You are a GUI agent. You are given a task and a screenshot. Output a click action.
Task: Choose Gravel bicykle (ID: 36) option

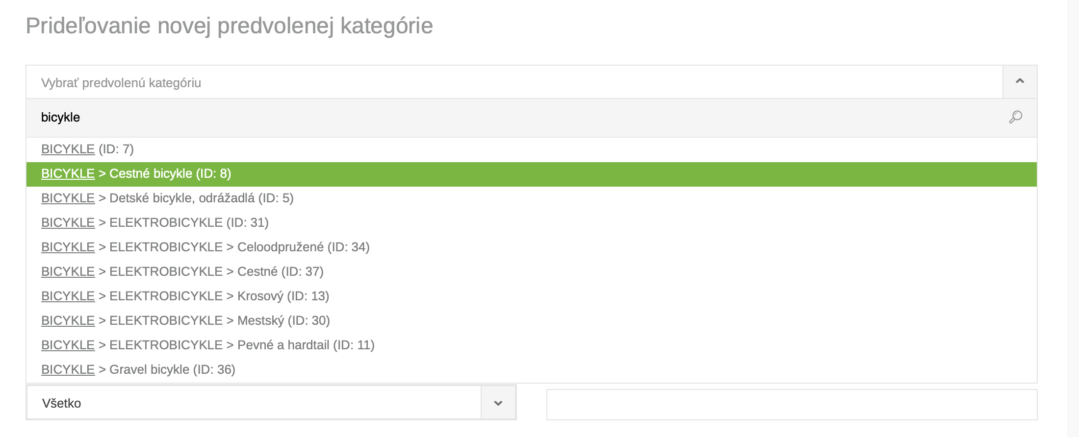(x=532, y=370)
